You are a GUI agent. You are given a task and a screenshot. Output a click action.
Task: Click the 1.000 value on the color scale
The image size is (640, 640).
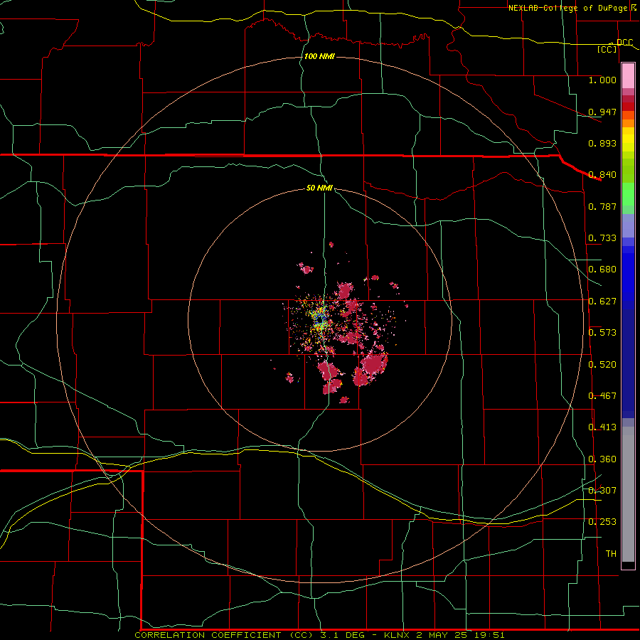[602, 80]
